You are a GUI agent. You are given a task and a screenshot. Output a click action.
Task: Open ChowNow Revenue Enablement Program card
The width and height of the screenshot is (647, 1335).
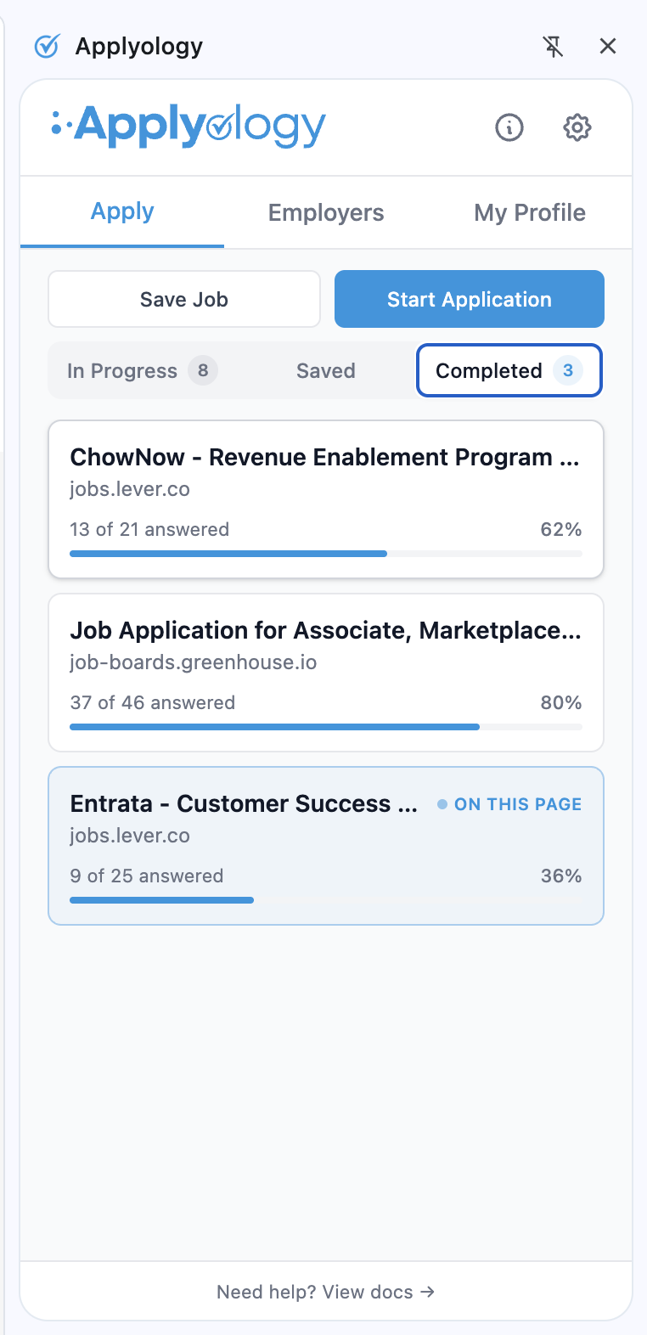click(x=326, y=499)
